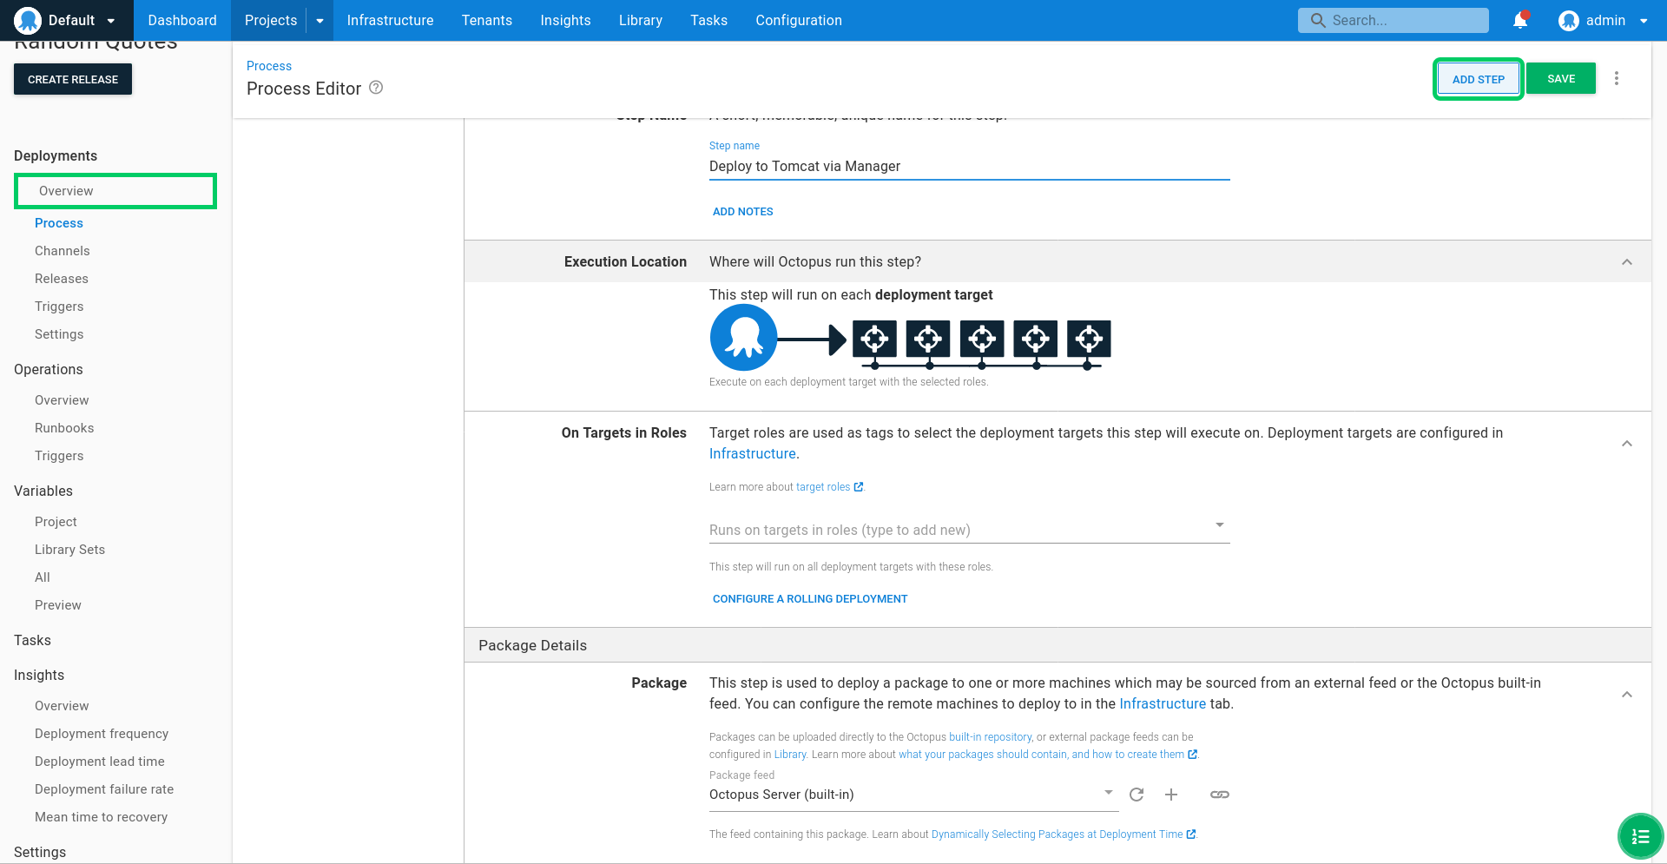1667x864 pixels.
Task: Click the Process Editor help icon
Action: (x=376, y=88)
